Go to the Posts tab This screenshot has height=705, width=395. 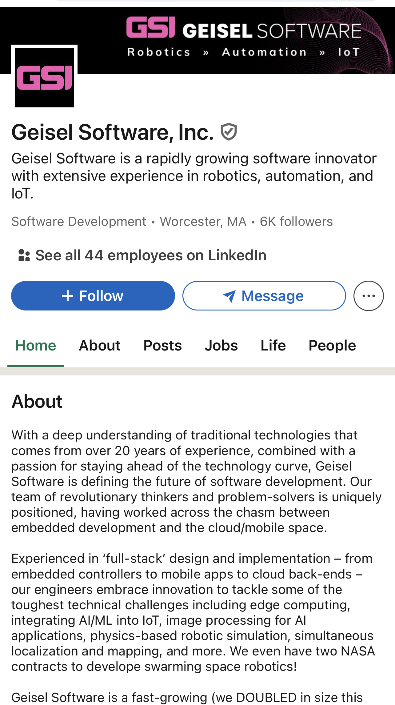pos(162,346)
